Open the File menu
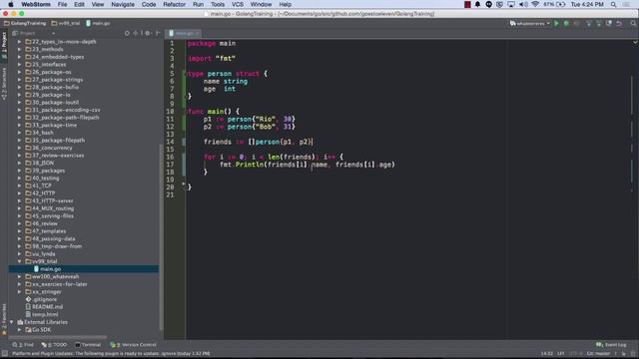The width and height of the screenshot is (639, 359). coord(62,4)
